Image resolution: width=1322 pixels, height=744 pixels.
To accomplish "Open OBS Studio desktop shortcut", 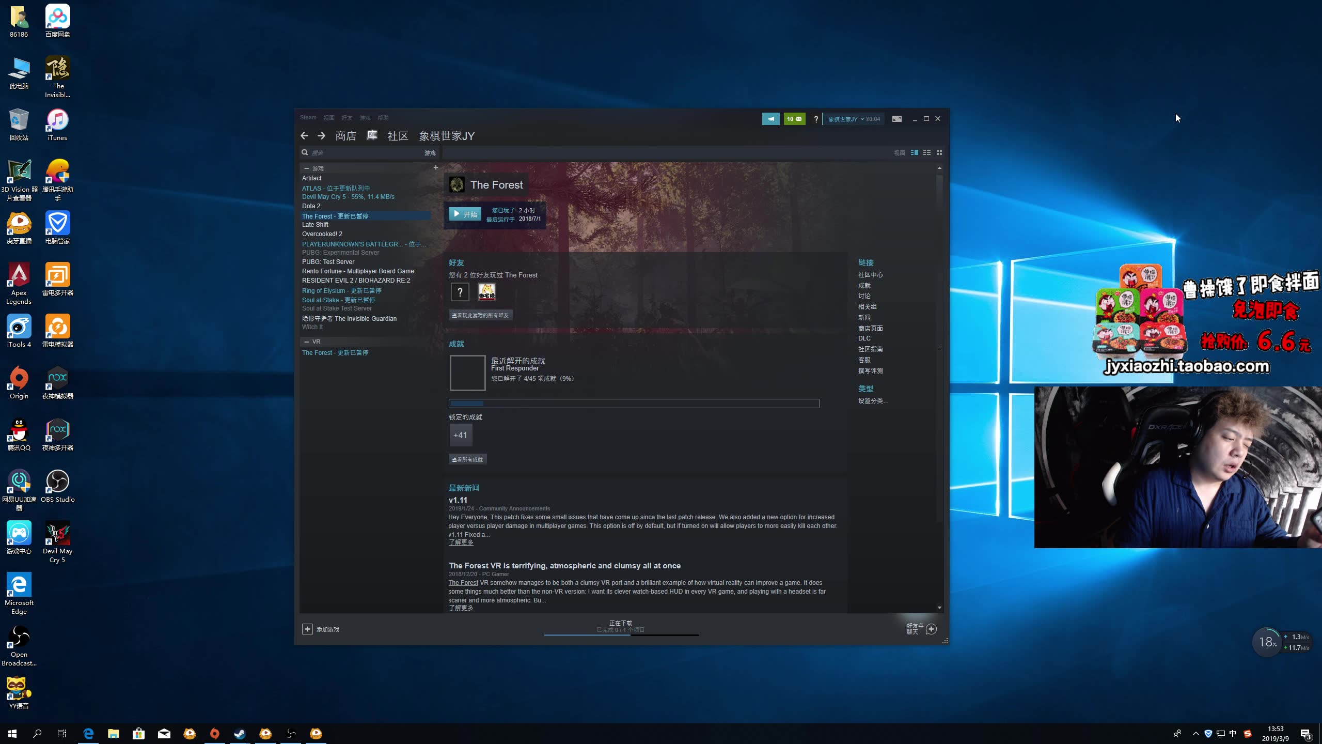I will (x=57, y=486).
